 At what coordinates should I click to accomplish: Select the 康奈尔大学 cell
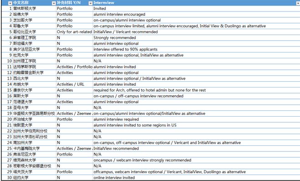34,90
